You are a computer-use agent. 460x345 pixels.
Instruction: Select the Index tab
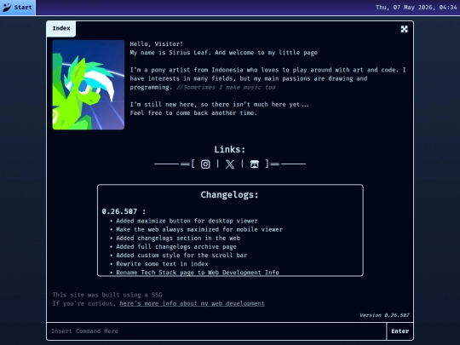[61, 28]
